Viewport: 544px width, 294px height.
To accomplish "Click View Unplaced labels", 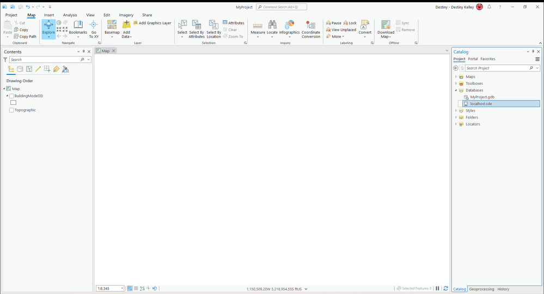I will [x=341, y=30].
